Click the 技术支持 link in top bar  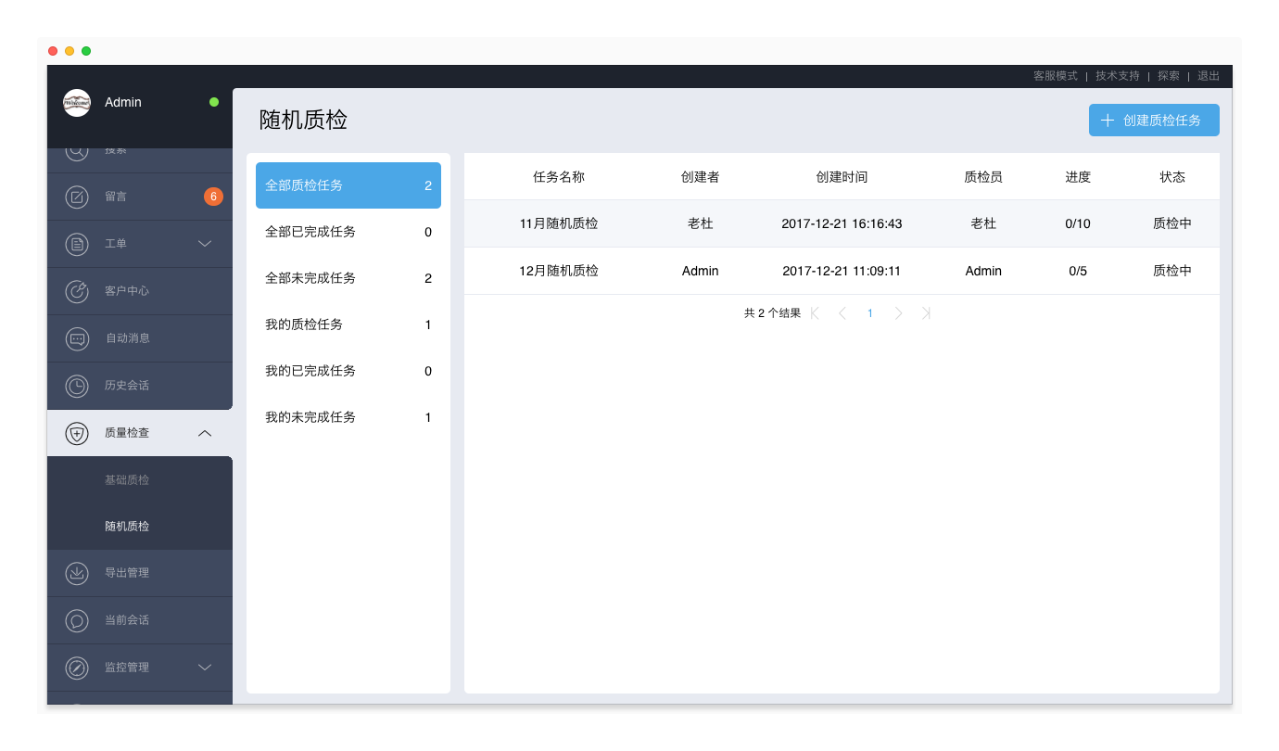(1117, 76)
